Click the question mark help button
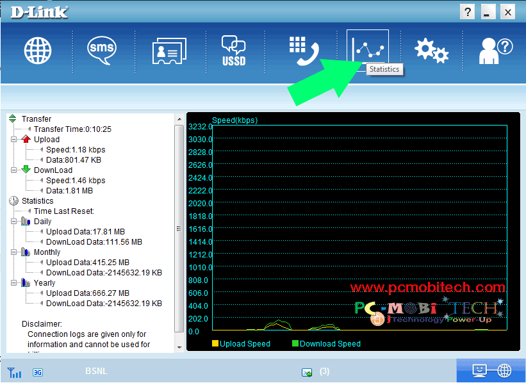Viewport: 526px width, 383px height. click(x=467, y=12)
